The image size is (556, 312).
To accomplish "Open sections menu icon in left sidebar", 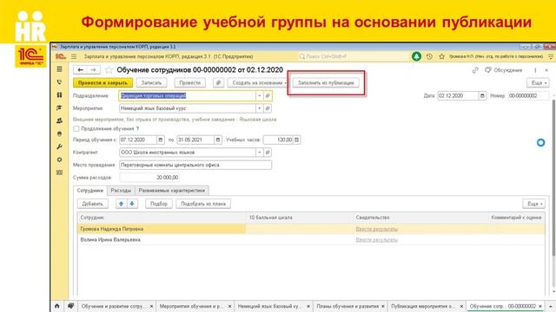I will 59,69.
